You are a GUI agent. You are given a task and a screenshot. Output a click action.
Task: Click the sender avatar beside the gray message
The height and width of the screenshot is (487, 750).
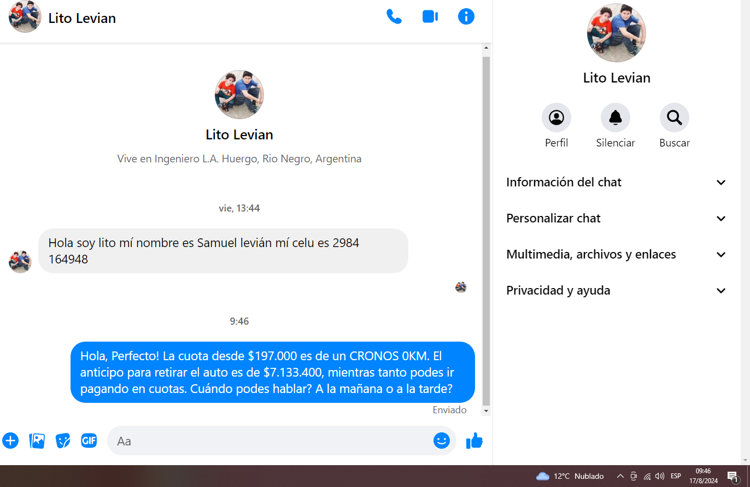pos(20,262)
